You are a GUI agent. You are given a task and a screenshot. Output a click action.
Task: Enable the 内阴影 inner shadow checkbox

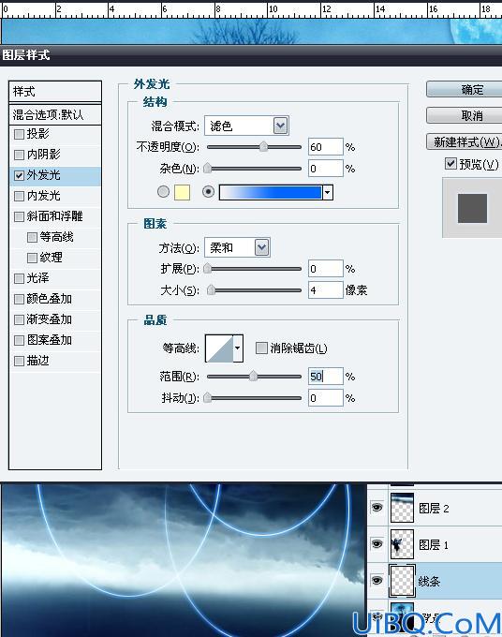tap(19, 155)
